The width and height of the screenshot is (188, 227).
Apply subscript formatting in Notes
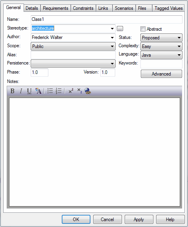pos(79,91)
